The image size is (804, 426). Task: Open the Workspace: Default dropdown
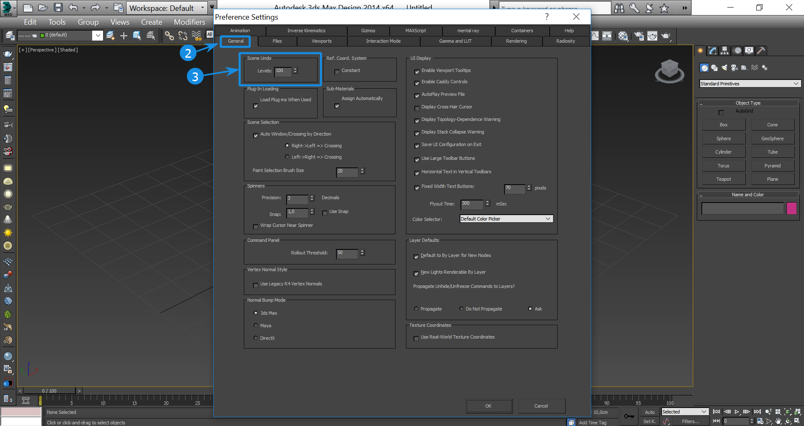point(167,8)
